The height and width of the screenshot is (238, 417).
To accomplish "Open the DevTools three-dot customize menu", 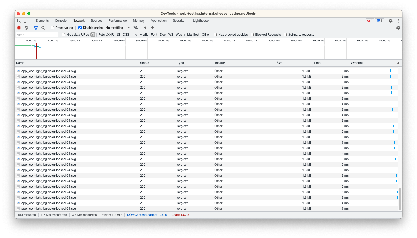I will 398,21.
